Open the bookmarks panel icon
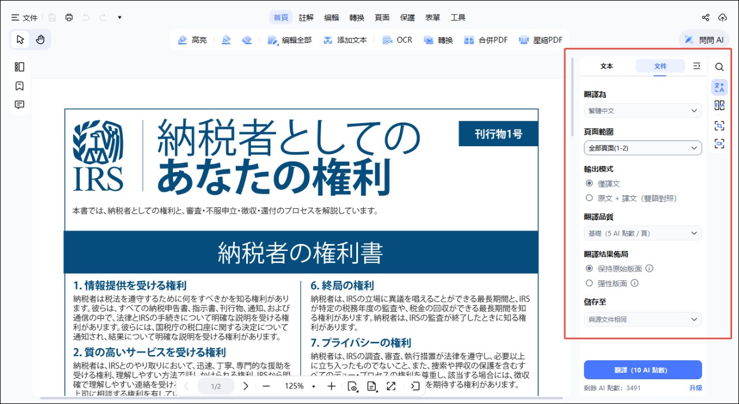The width and height of the screenshot is (739, 404). pos(20,86)
